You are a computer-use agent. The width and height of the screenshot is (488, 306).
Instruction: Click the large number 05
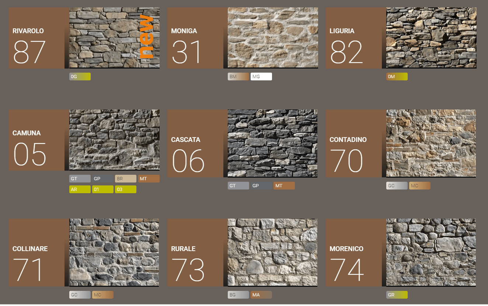click(29, 154)
